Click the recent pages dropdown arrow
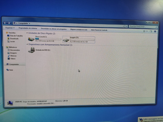Image resolution: width=163 pixels, height=122 pixels. tap(12, 23)
